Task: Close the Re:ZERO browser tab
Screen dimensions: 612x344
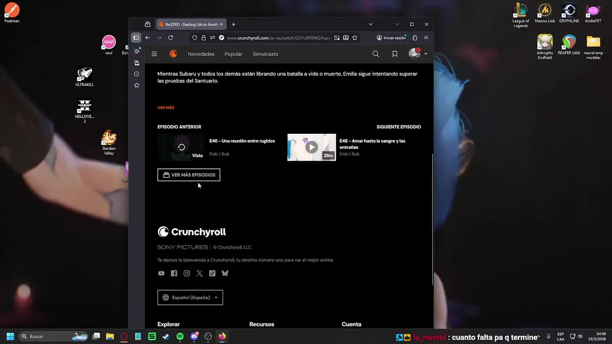Action: pyautogui.click(x=221, y=24)
